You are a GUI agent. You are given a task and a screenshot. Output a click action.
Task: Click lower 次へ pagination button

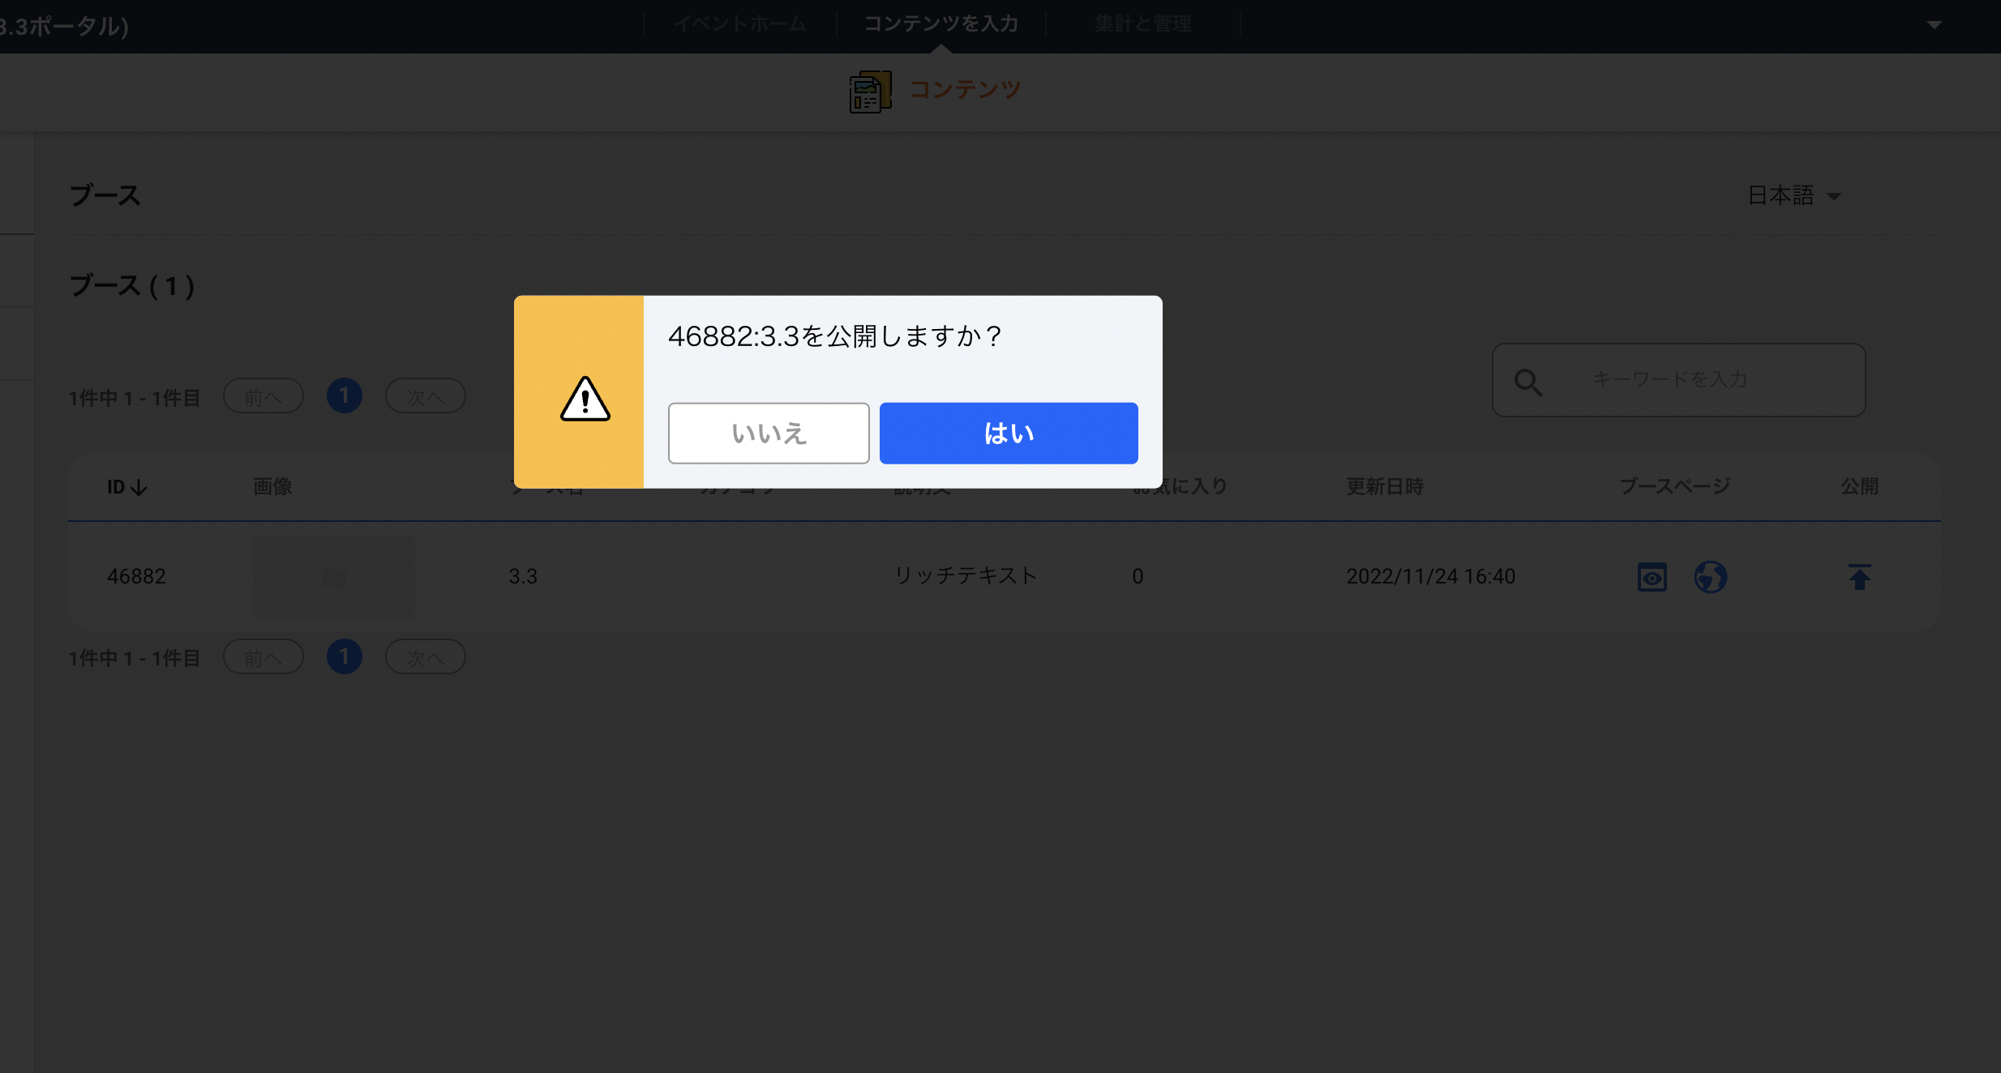tap(426, 657)
